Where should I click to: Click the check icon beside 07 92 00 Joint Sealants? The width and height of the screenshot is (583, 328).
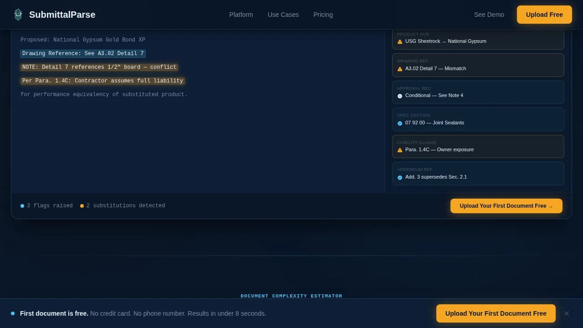400,123
